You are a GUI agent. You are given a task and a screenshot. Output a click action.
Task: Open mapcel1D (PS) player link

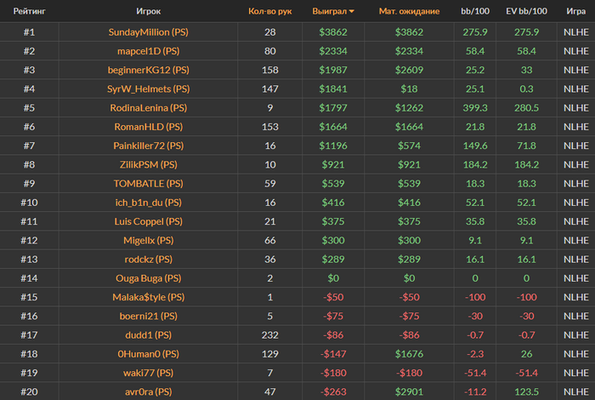tap(149, 51)
